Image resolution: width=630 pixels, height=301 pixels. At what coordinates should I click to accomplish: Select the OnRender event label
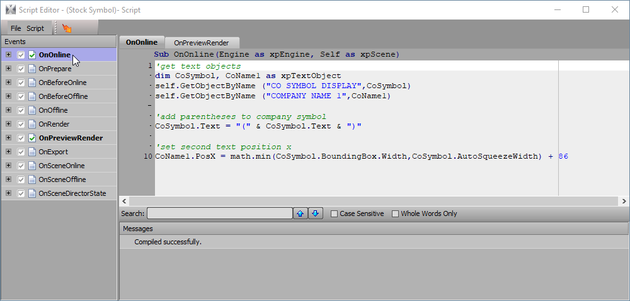(54, 124)
